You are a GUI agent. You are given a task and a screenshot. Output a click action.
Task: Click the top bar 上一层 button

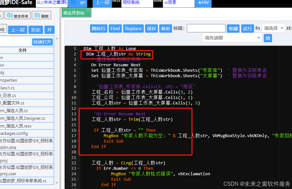[x=102, y=3]
